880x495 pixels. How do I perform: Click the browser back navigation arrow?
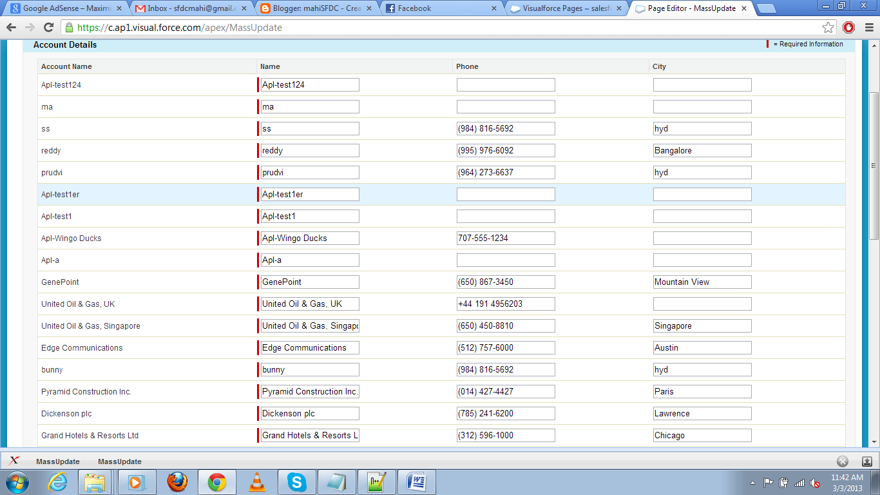[x=11, y=28]
